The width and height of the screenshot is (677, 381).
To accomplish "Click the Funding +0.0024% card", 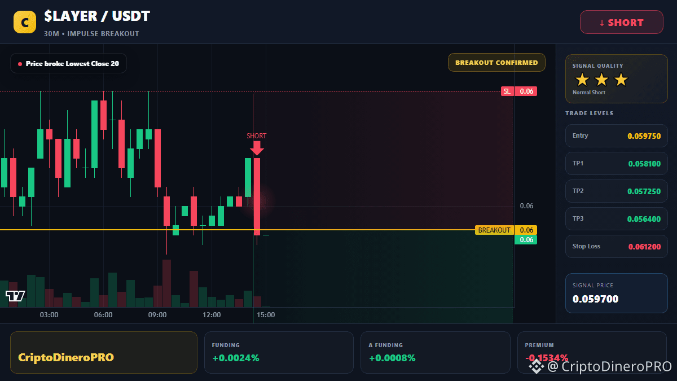I will point(279,352).
